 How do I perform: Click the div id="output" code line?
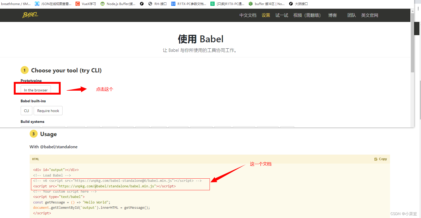(x=56, y=170)
